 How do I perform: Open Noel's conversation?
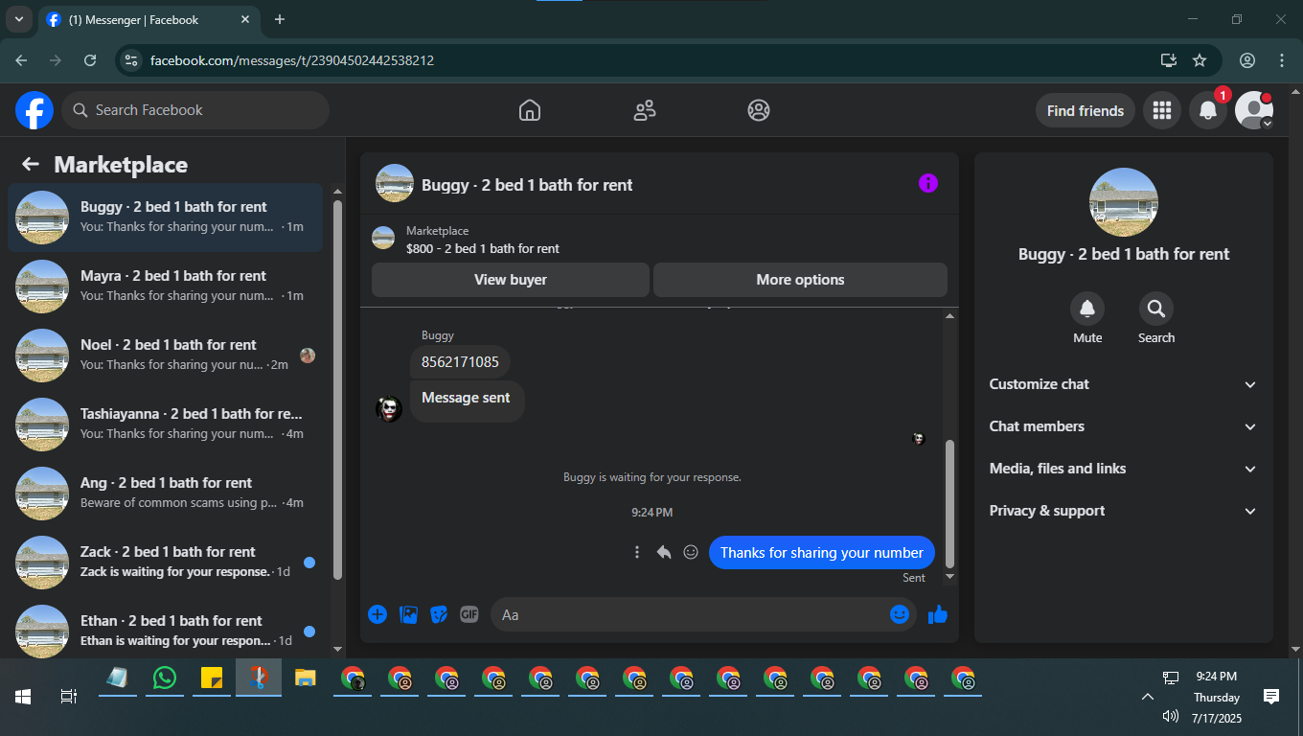pos(166,356)
